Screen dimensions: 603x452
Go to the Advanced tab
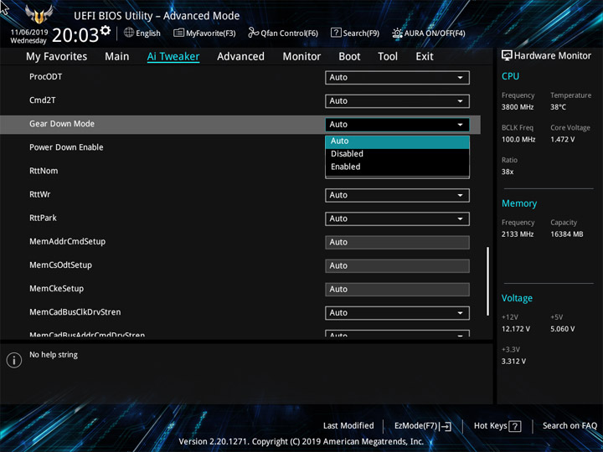(240, 57)
